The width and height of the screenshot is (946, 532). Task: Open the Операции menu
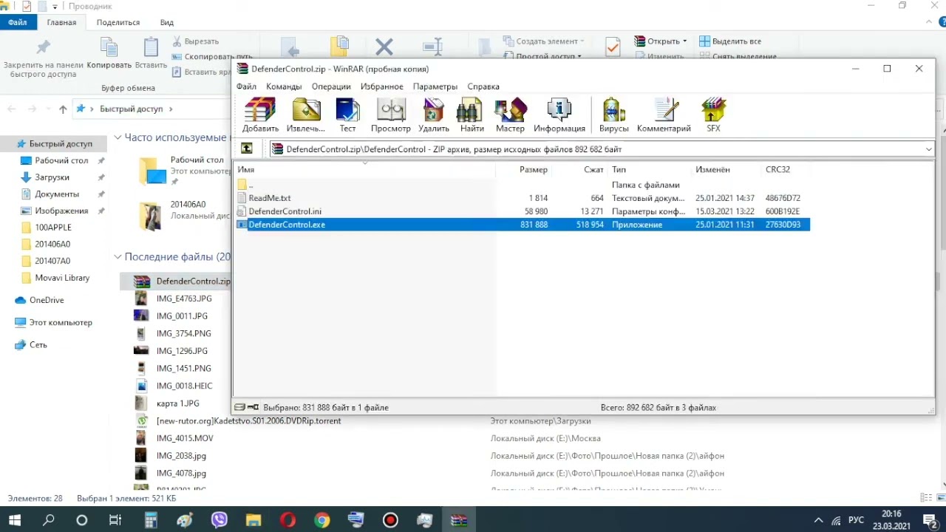(331, 86)
